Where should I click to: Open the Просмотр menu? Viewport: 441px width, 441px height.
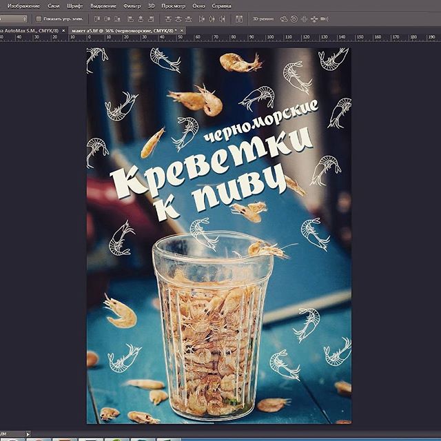[x=173, y=6]
